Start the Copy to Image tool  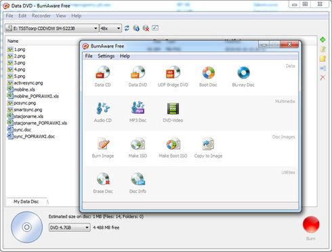[208, 148]
